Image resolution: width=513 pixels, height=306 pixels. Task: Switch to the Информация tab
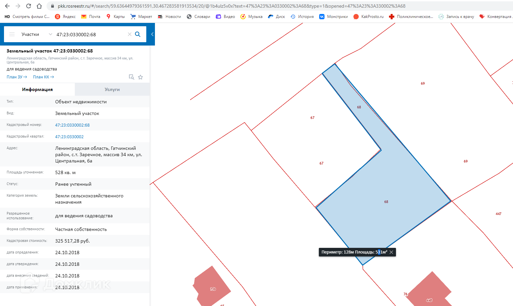(x=37, y=89)
